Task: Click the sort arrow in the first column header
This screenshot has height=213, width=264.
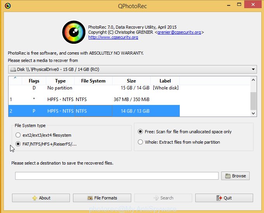Action: [15, 79]
